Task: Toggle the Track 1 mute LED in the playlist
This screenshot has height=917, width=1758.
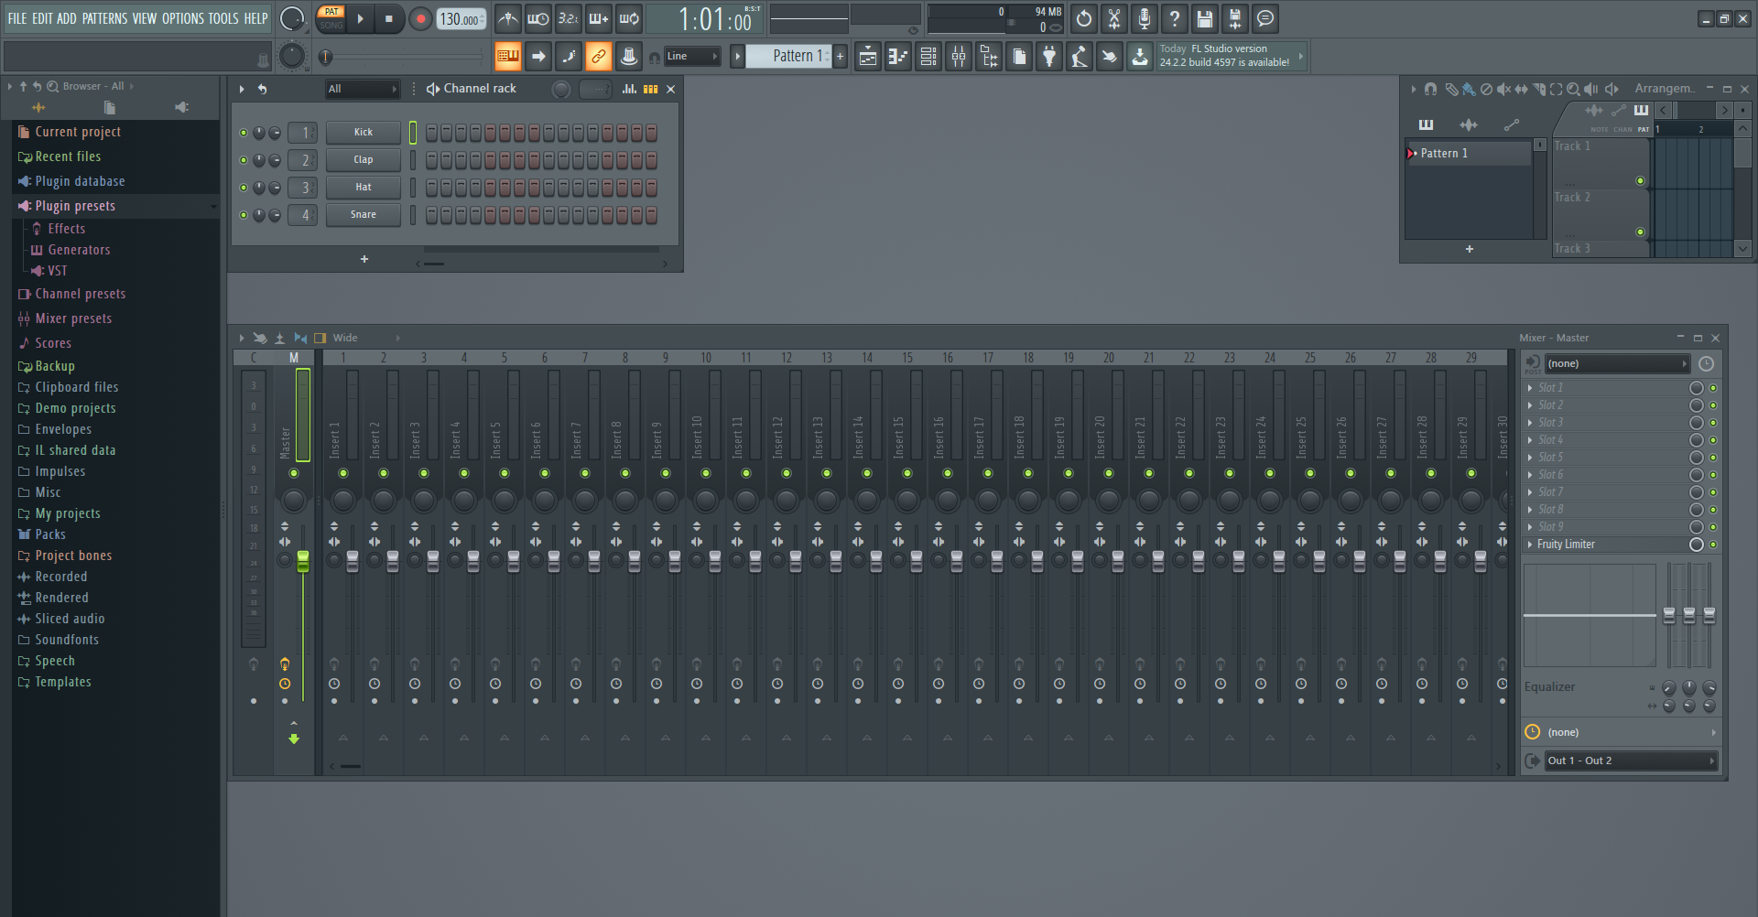Action: click(x=1640, y=181)
